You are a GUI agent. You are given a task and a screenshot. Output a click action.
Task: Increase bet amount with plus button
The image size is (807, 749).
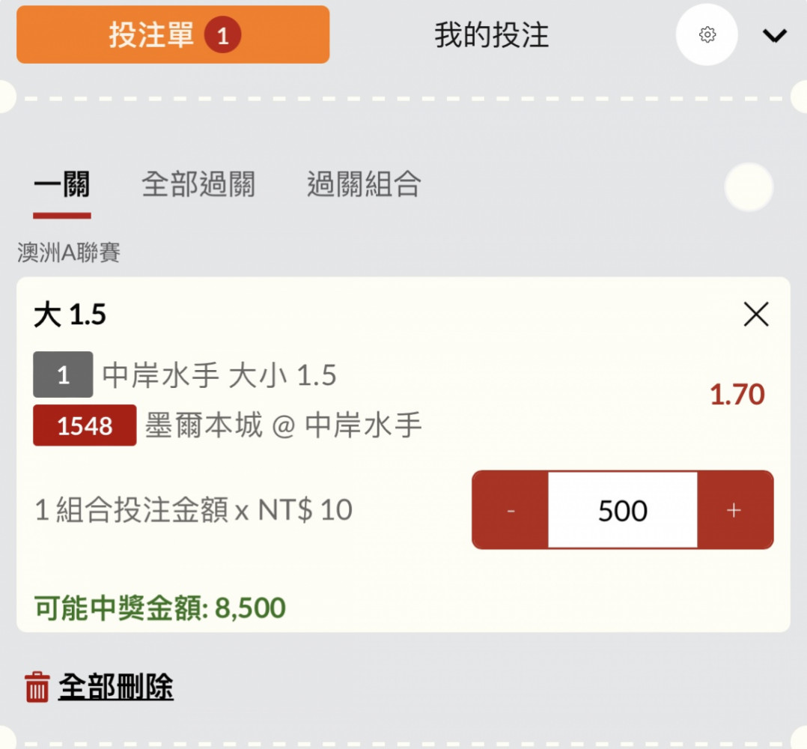tap(735, 509)
